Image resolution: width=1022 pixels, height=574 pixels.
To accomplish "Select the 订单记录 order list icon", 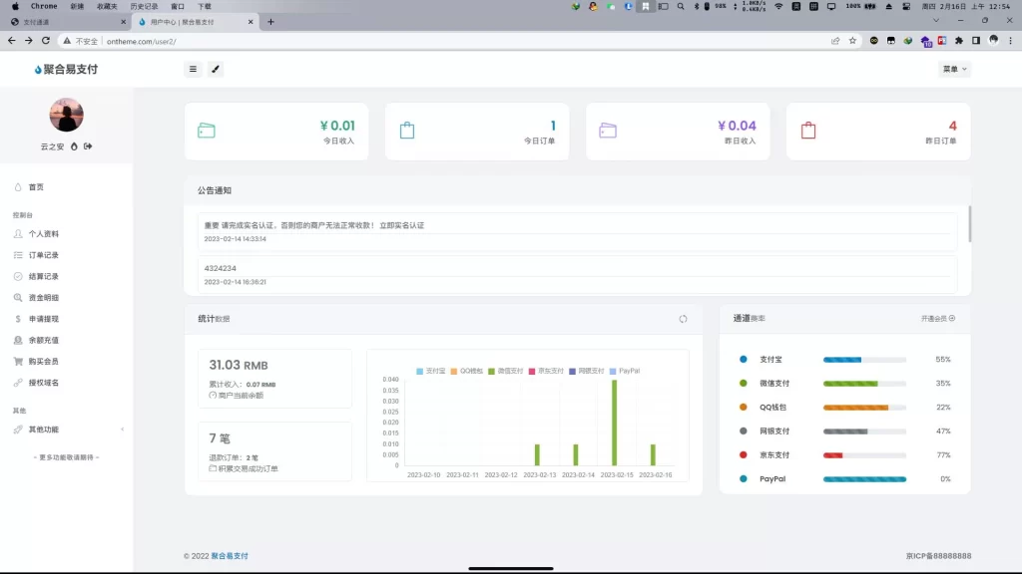I will click(x=17, y=254).
